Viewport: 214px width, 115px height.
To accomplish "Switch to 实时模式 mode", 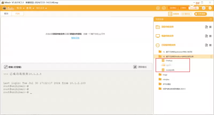I will click(174, 8).
